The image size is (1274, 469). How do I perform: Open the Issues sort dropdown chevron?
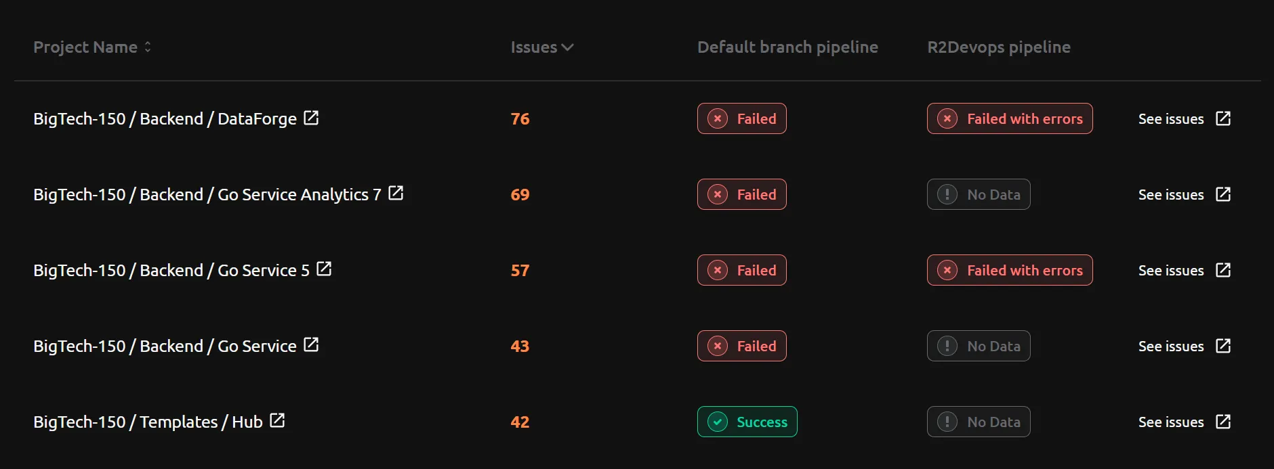(x=568, y=47)
